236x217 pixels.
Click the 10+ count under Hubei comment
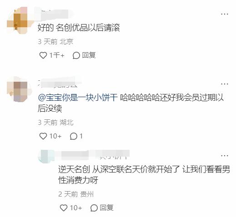[55, 136]
